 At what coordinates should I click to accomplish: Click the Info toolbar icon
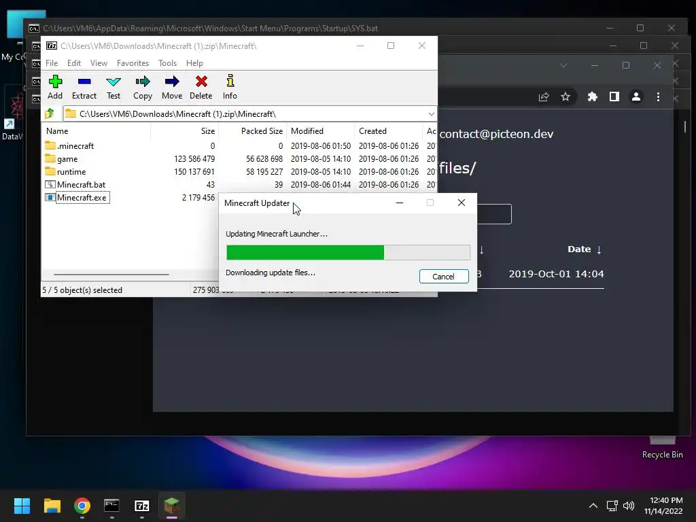(x=230, y=87)
